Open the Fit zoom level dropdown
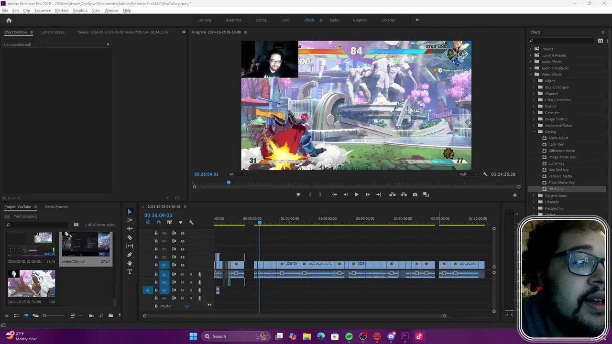Screen dimensions: 612x344 [238, 174]
